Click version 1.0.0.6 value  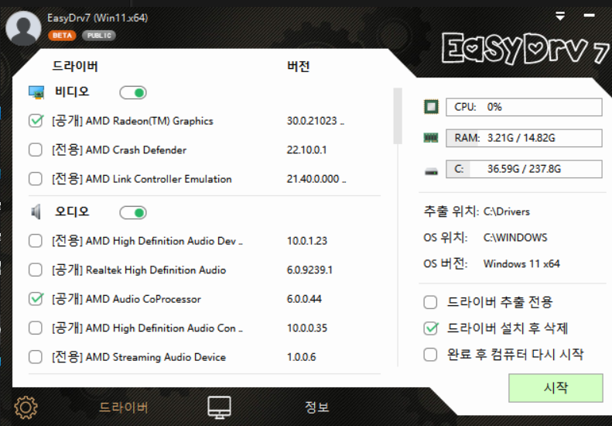pos(301,357)
